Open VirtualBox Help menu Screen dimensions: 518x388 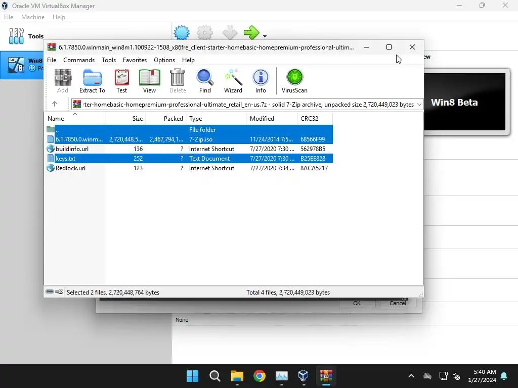tap(59, 17)
